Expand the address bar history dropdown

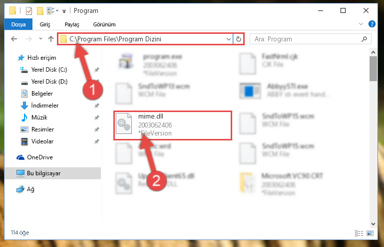pos(229,39)
